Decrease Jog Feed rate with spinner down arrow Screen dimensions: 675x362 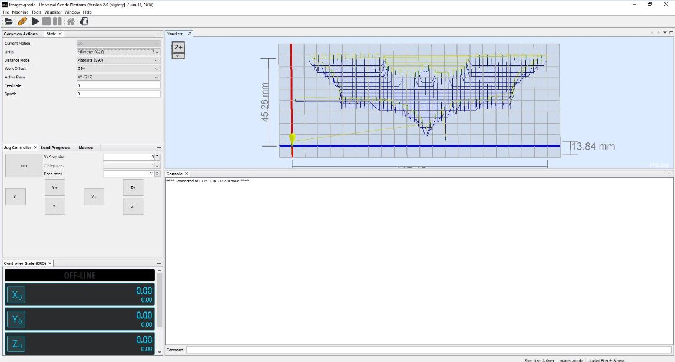click(157, 175)
